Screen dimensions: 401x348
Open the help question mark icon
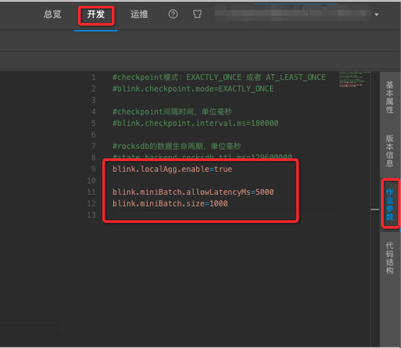coord(173,14)
